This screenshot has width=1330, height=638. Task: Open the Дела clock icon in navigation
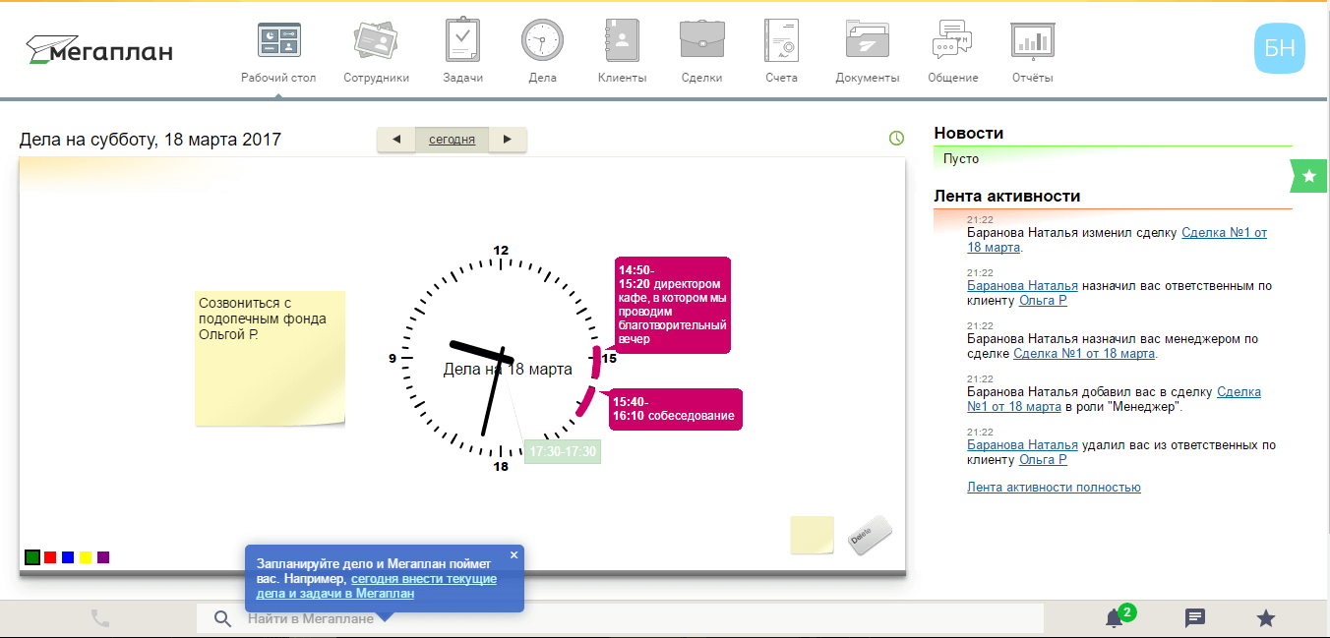(541, 41)
